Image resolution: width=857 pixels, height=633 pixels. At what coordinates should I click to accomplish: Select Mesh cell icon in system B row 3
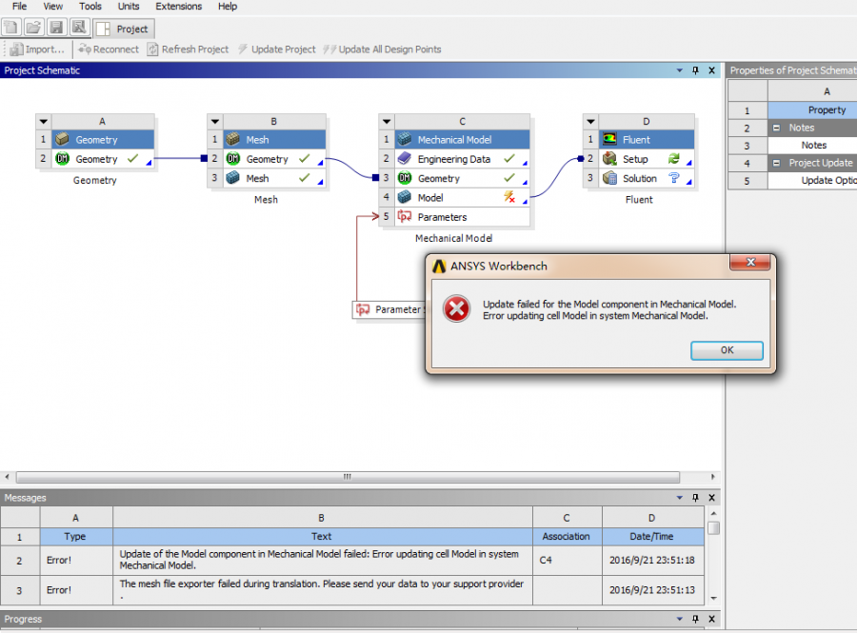[233, 178]
